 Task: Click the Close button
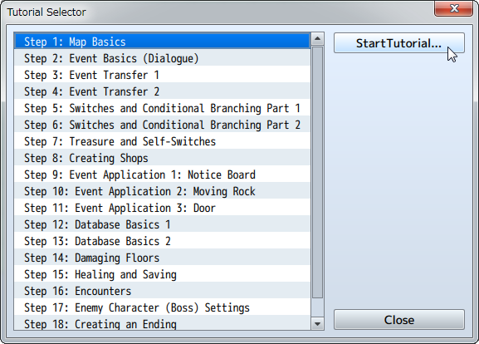coord(399,320)
